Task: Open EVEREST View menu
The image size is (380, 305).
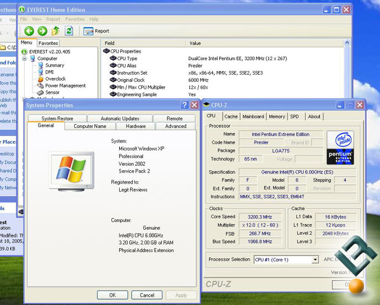Action: (37, 19)
